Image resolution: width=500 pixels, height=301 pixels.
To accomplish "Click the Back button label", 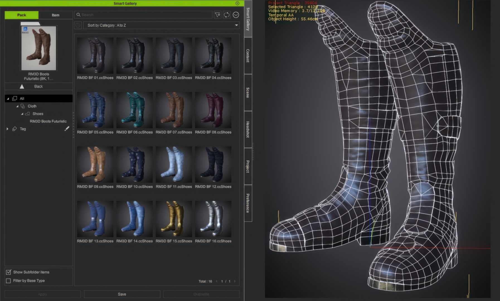I will (x=38, y=86).
